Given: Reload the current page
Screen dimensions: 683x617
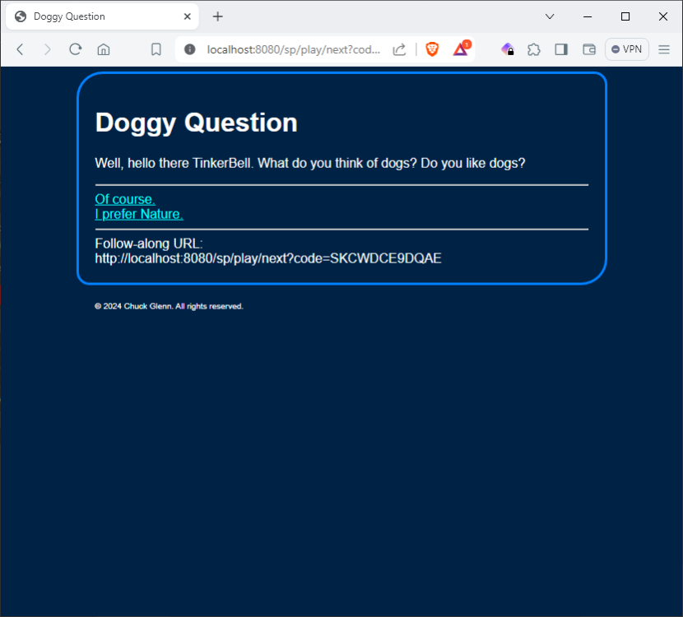Looking at the screenshot, I should pos(75,49).
